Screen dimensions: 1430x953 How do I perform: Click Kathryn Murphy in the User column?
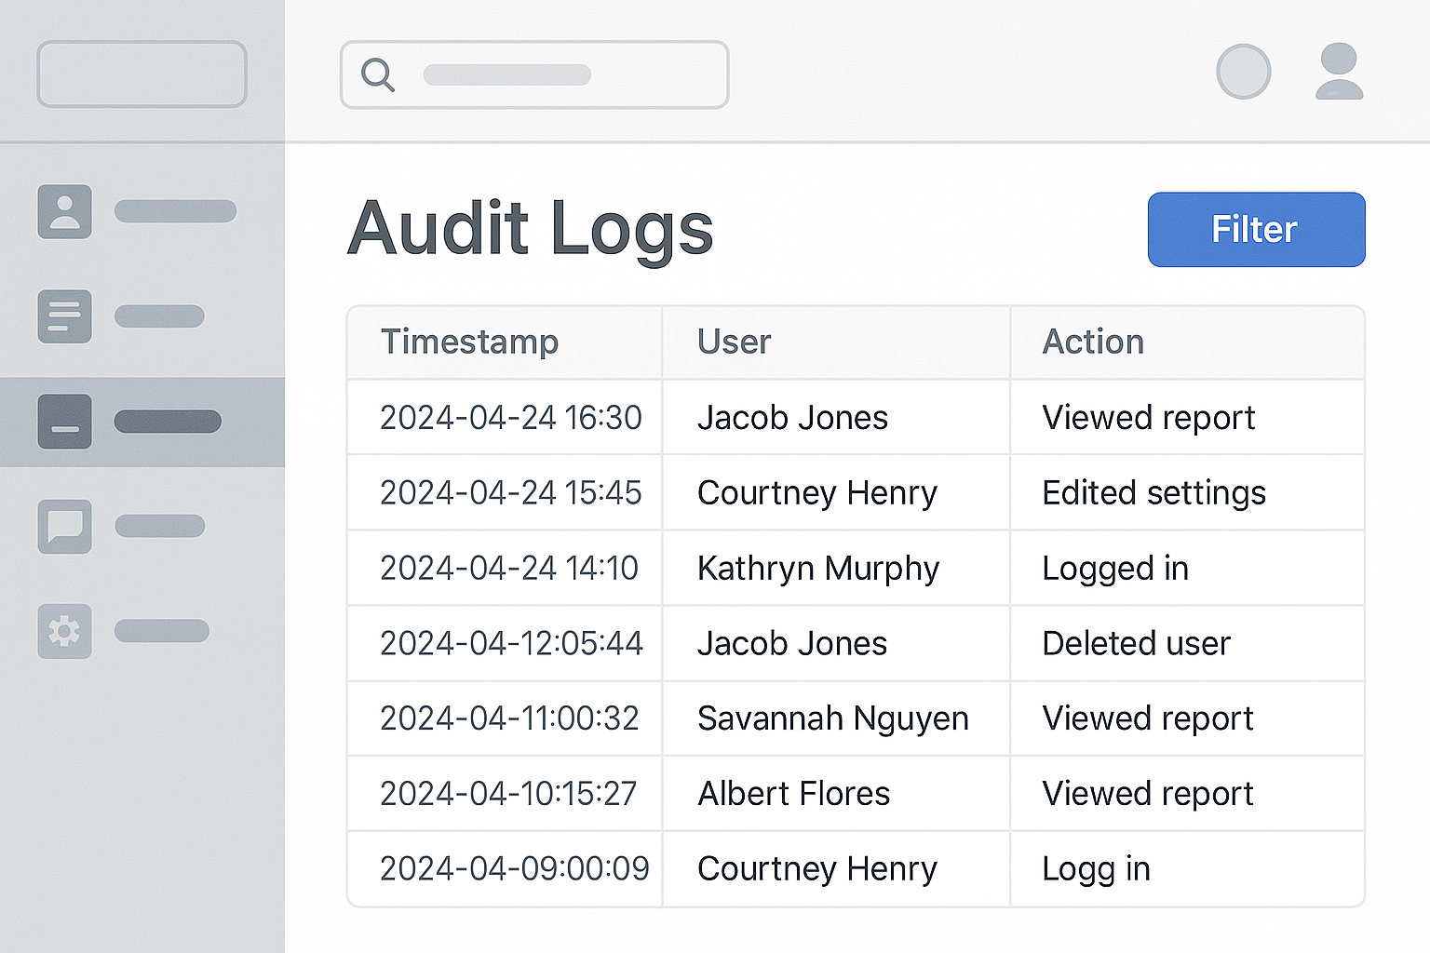pyautogui.click(x=817, y=569)
